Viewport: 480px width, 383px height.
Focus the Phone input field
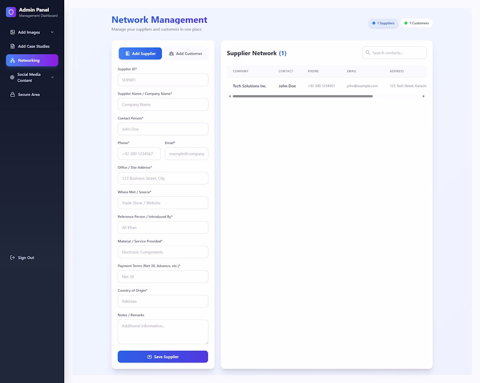pyautogui.click(x=139, y=154)
